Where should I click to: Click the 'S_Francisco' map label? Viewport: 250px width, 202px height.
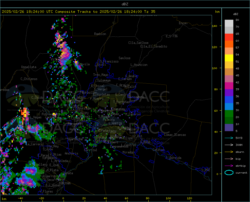point(109,61)
